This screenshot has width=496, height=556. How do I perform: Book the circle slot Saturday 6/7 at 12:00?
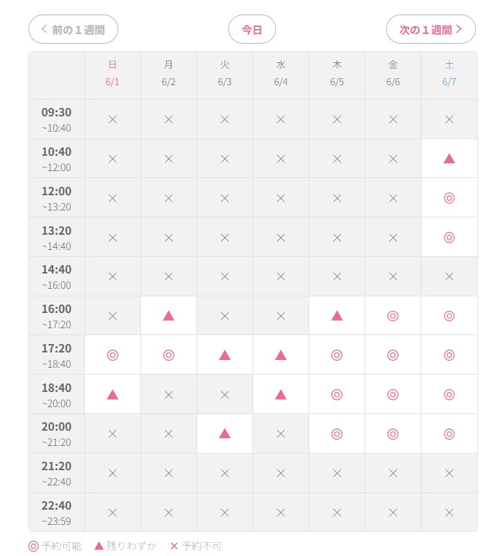(449, 198)
